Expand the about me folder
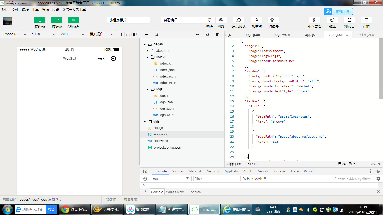The width and height of the screenshot is (383, 215). click(x=148, y=51)
